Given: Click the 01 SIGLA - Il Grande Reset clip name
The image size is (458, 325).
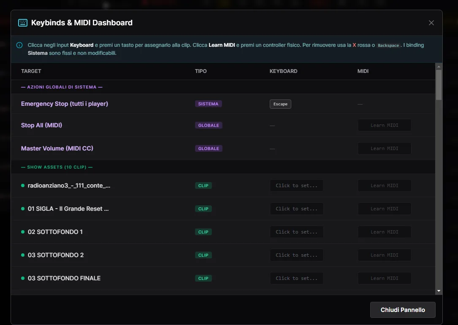Looking at the screenshot, I should [x=68, y=209].
